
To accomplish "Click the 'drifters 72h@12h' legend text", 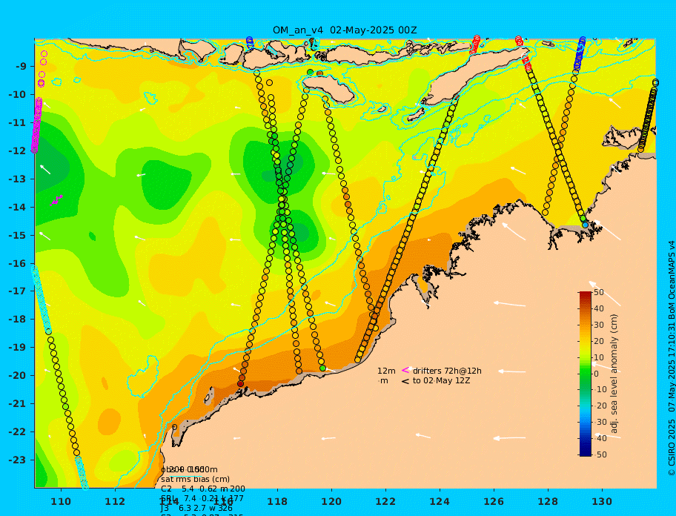I will tap(447, 371).
